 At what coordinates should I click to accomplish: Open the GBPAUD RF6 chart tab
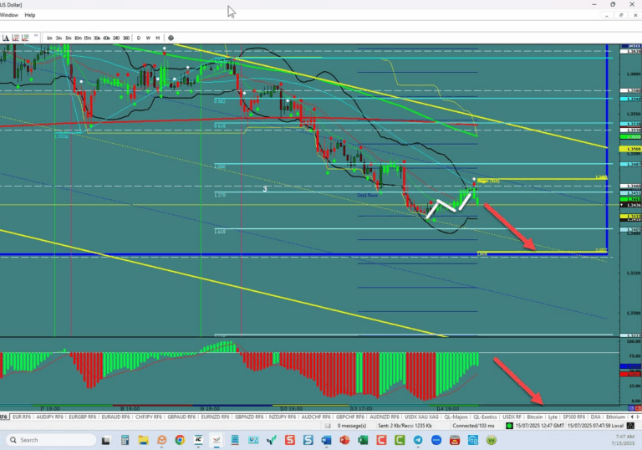tap(181, 417)
